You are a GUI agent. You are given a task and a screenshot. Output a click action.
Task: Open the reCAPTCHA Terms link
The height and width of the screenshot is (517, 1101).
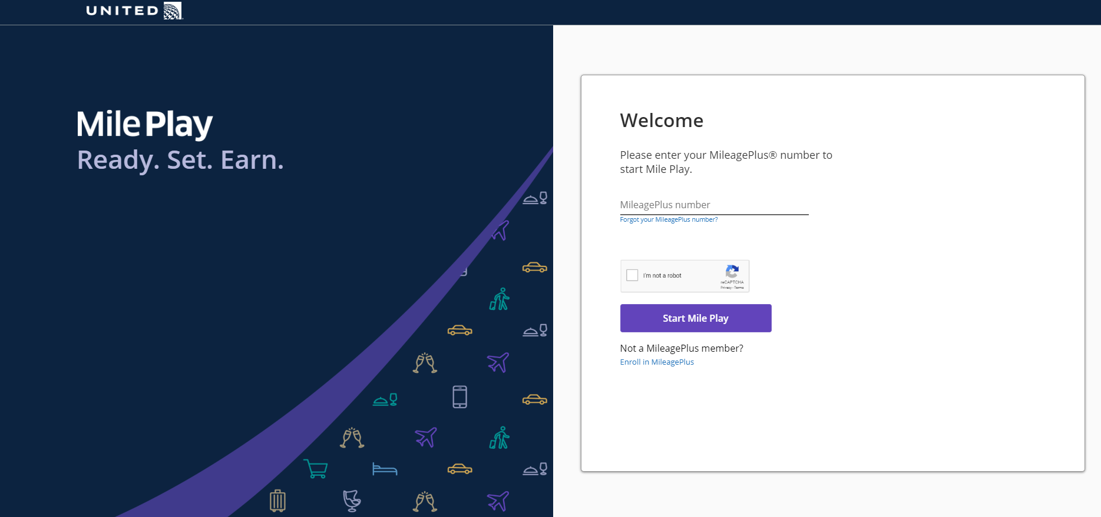(x=739, y=288)
